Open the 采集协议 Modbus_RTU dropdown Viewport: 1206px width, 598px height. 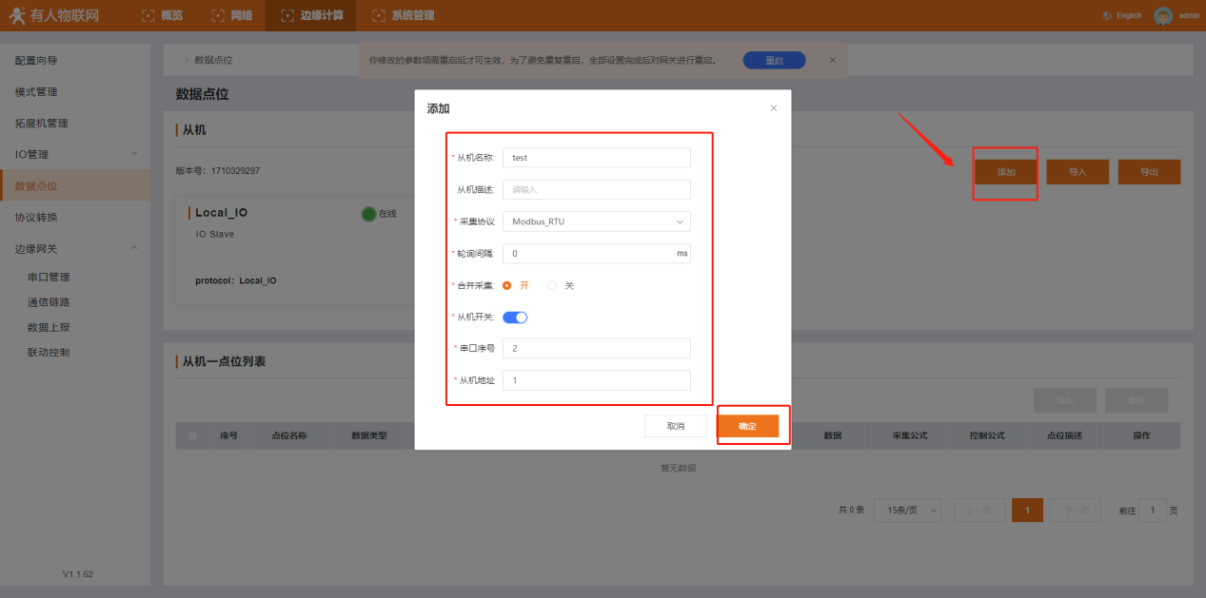pos(596,222)
